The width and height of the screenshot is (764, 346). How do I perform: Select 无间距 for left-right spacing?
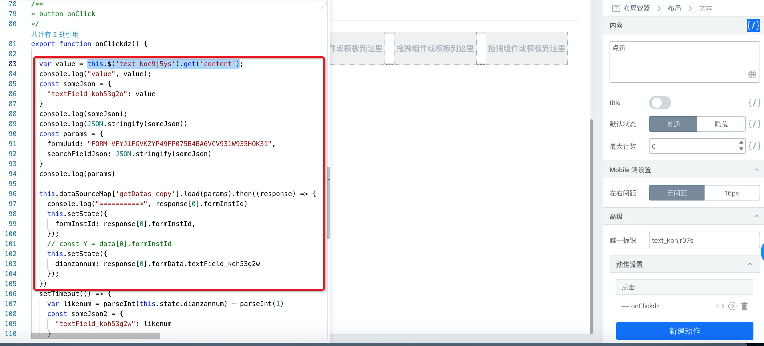[676, 193]
